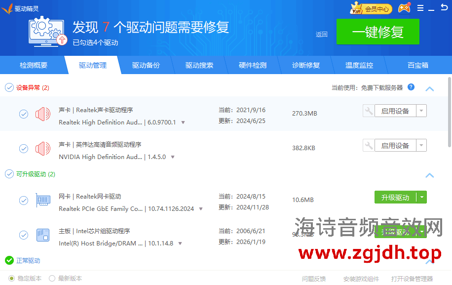
Task: Open the hamburger main menu
Action: point(420,8)
